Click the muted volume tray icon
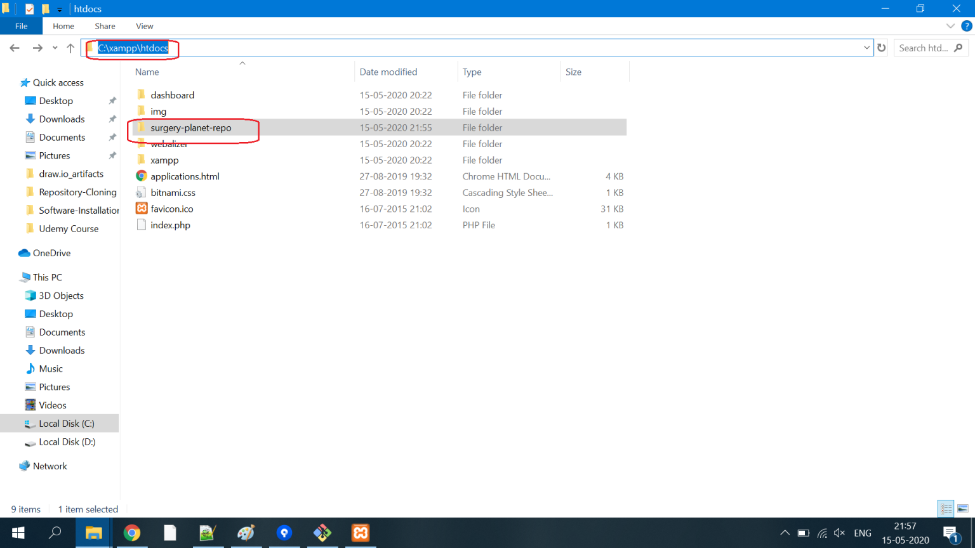This screenshot has height=548, width=975. pyautogui.click(x=839, y=533)
